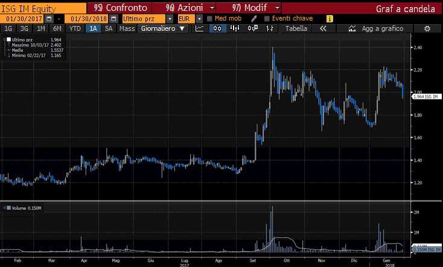The width and height of the screenshot is (443, 267).
Task: Click the yellow info icon
Action: click(330, 19)
